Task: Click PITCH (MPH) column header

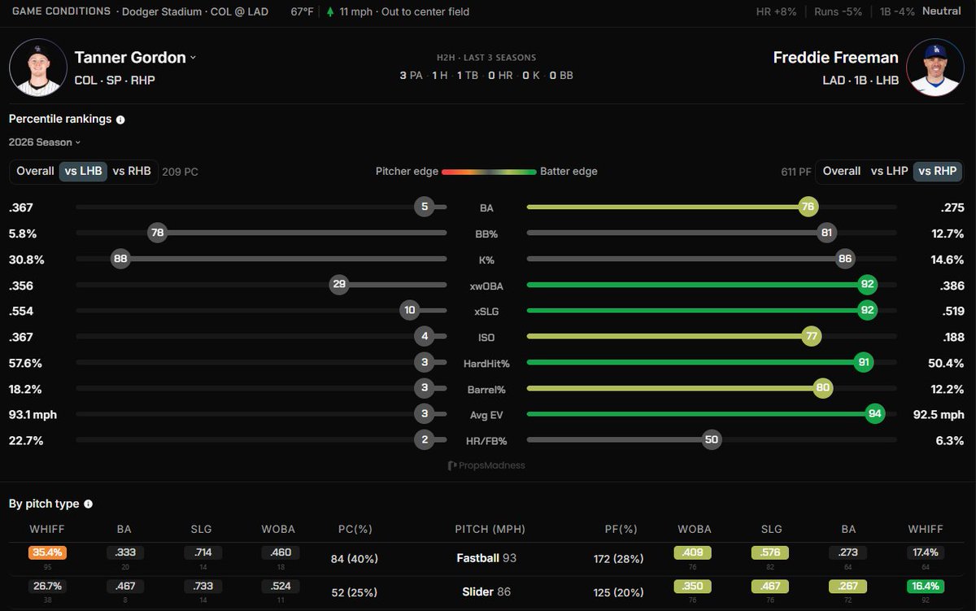Action: click(490, 529)
